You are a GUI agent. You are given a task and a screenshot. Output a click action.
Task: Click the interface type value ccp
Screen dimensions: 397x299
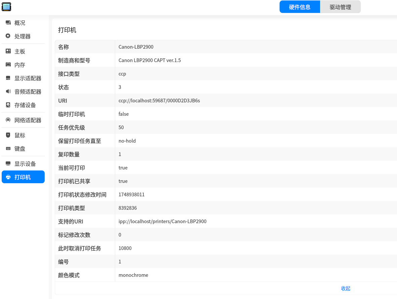pyautogui.click(x=122, y=74)
